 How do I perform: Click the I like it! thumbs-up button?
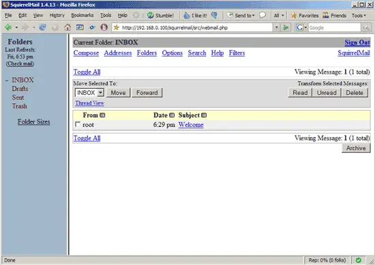tap(195, 16)
